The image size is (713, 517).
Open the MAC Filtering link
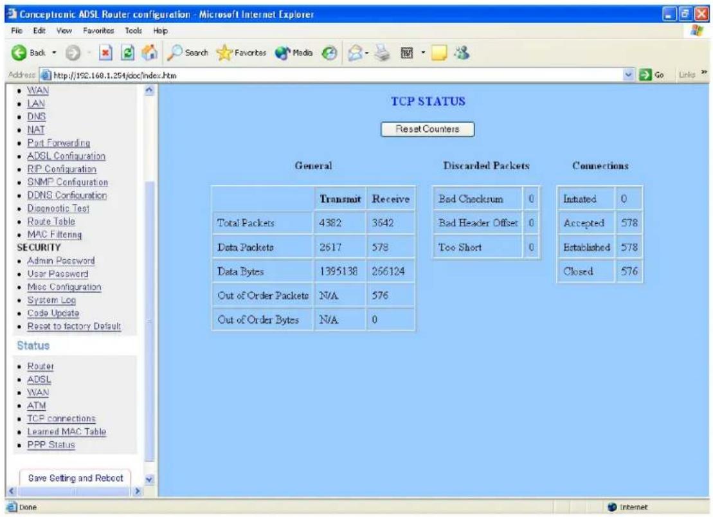point(55,235)
